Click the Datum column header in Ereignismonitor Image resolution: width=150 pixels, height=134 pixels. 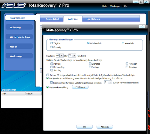[x=34, y=94]
